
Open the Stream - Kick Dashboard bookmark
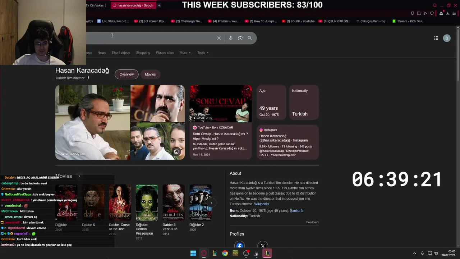[x=408, y=21]
